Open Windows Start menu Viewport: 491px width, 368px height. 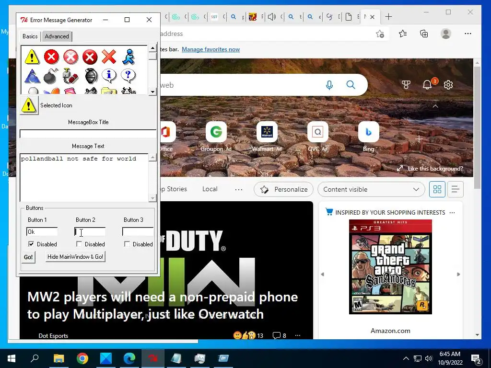click(12, 358)
